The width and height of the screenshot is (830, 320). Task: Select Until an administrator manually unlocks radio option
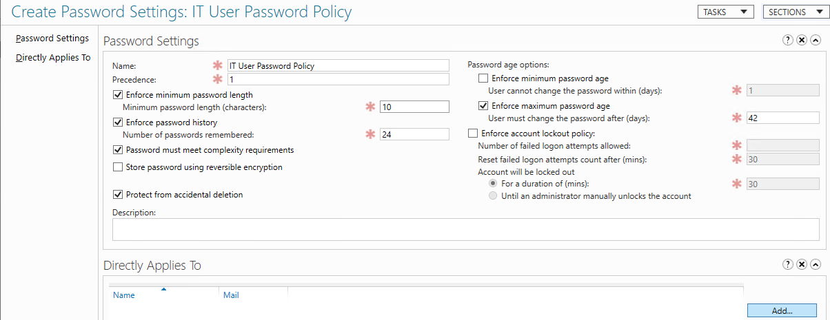click(493, 196)
